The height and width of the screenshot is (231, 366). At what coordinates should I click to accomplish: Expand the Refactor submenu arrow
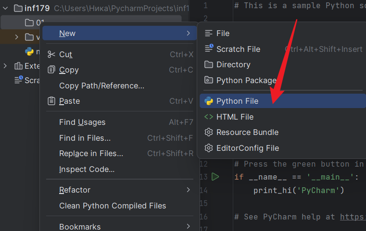click(188, 190)
